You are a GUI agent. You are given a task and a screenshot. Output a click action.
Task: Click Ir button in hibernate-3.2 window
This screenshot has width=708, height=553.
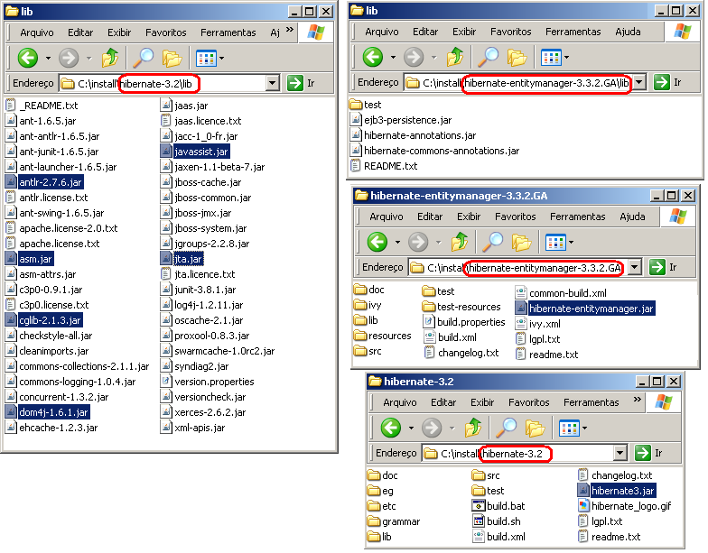pos(648,453)
